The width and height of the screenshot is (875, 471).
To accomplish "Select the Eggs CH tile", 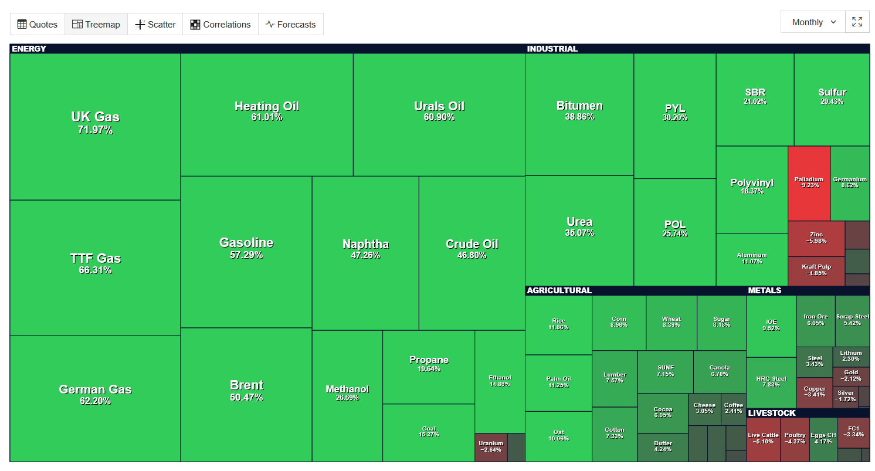I will click(823, 440).
